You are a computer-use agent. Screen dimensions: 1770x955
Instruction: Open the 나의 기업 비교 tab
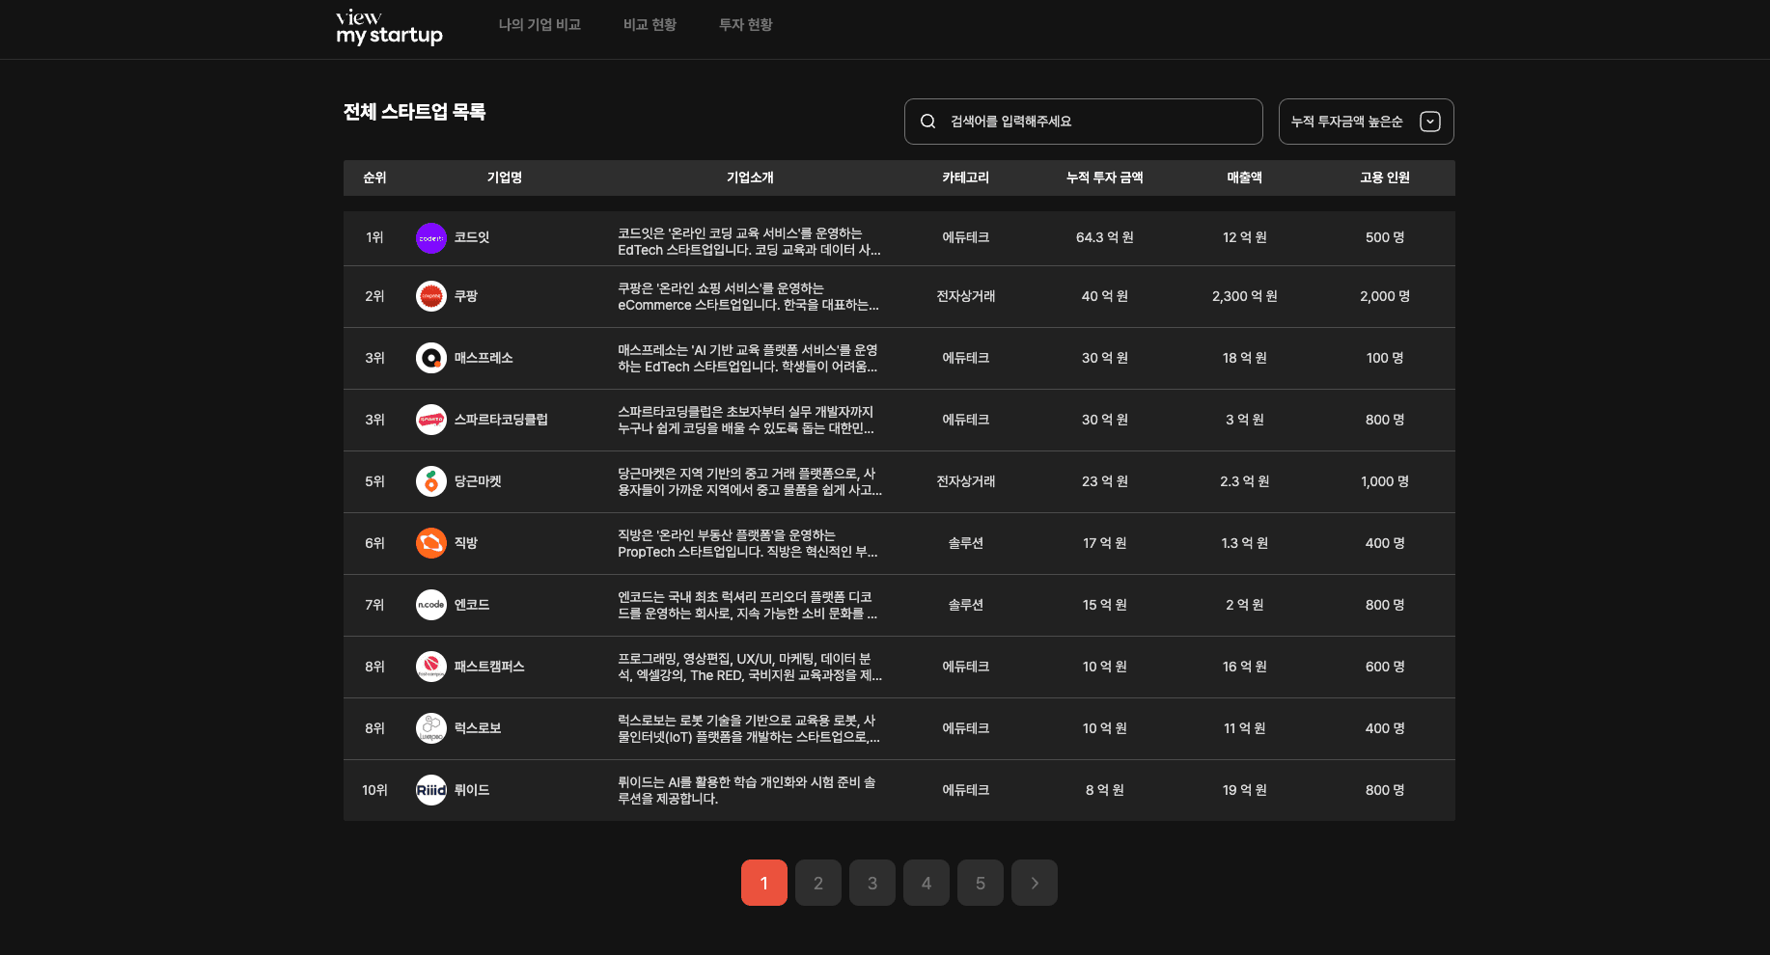coord(539,25)
